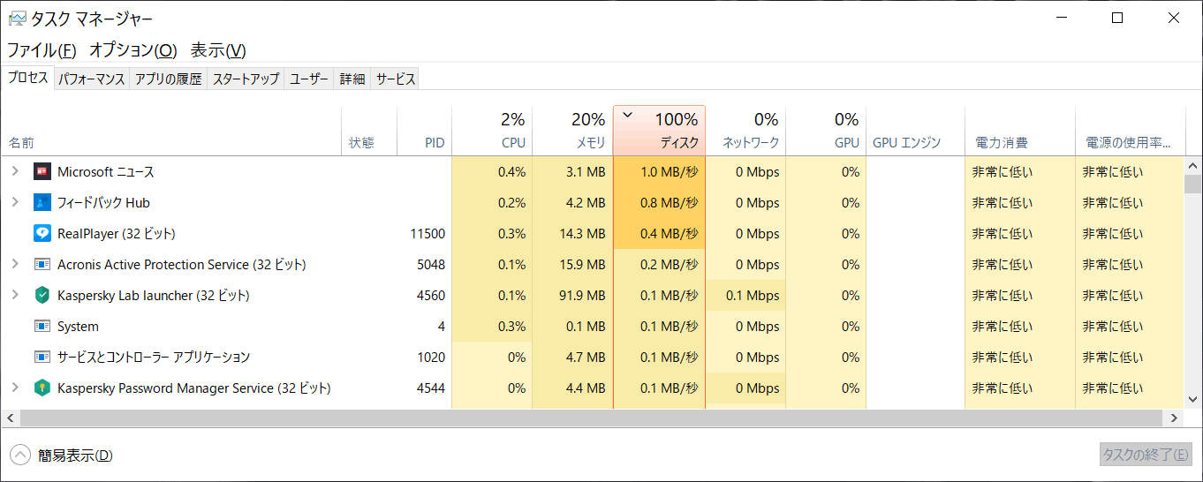Sort processes by メモリ column

(572, 131)
